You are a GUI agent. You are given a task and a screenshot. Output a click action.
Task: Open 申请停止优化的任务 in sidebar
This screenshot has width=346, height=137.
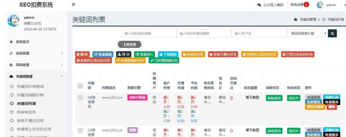[x=34, y=129]
